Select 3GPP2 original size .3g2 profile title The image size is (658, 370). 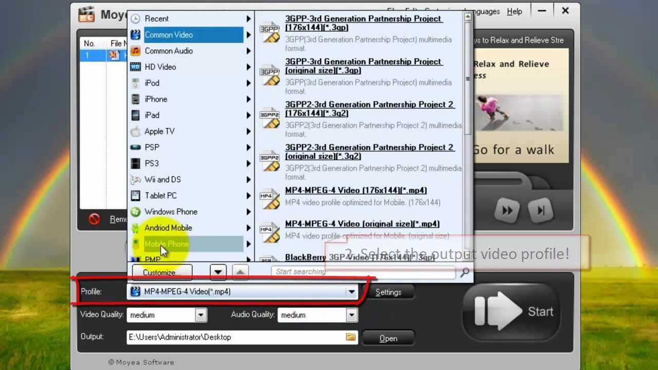[x=370, y=152]
